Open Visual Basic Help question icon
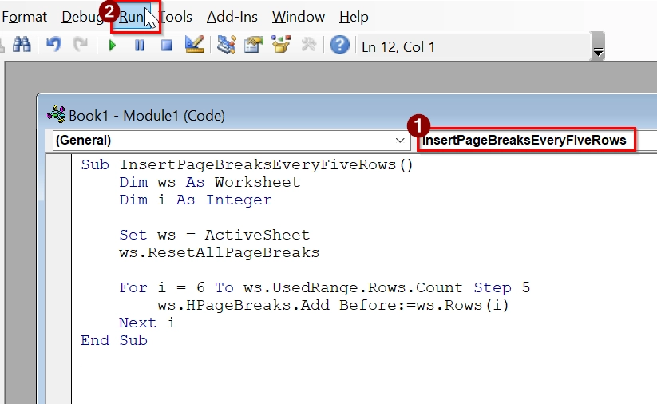657x404 pixels. click(x=340, y=45)
